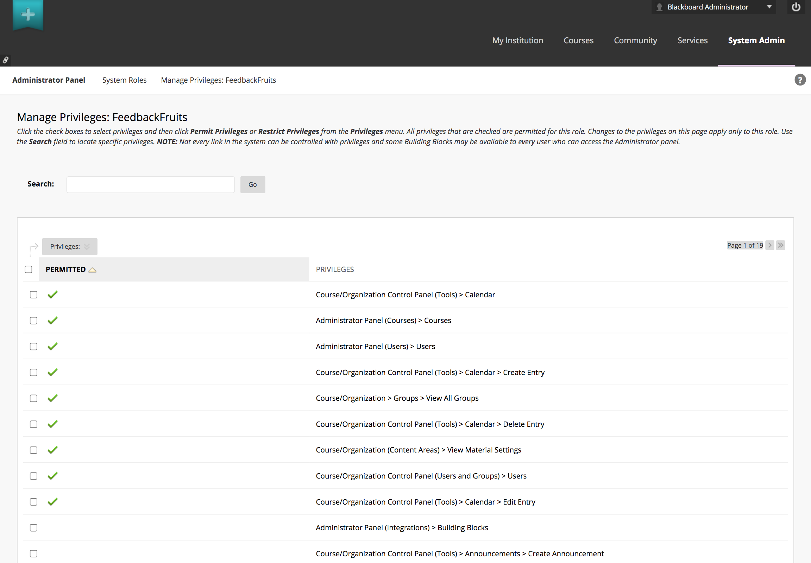This screenshot has height=563, width=811.
Task: Click the logout power icon
Action: 796,7
